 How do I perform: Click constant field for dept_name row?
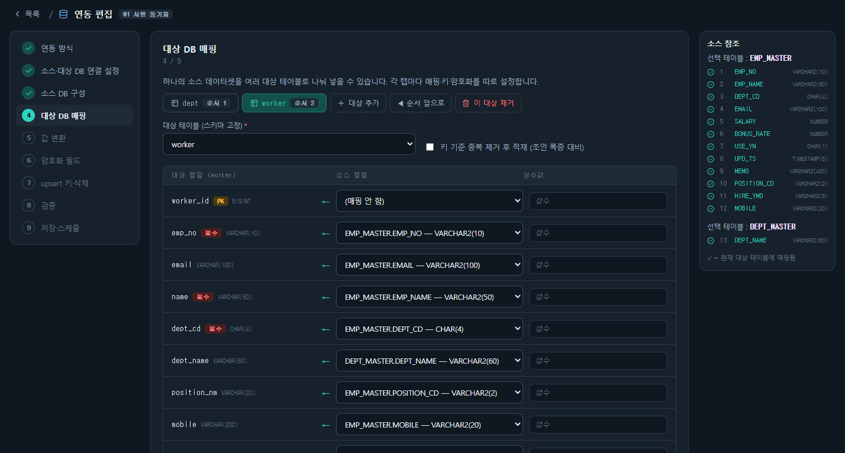coord(598,361)
